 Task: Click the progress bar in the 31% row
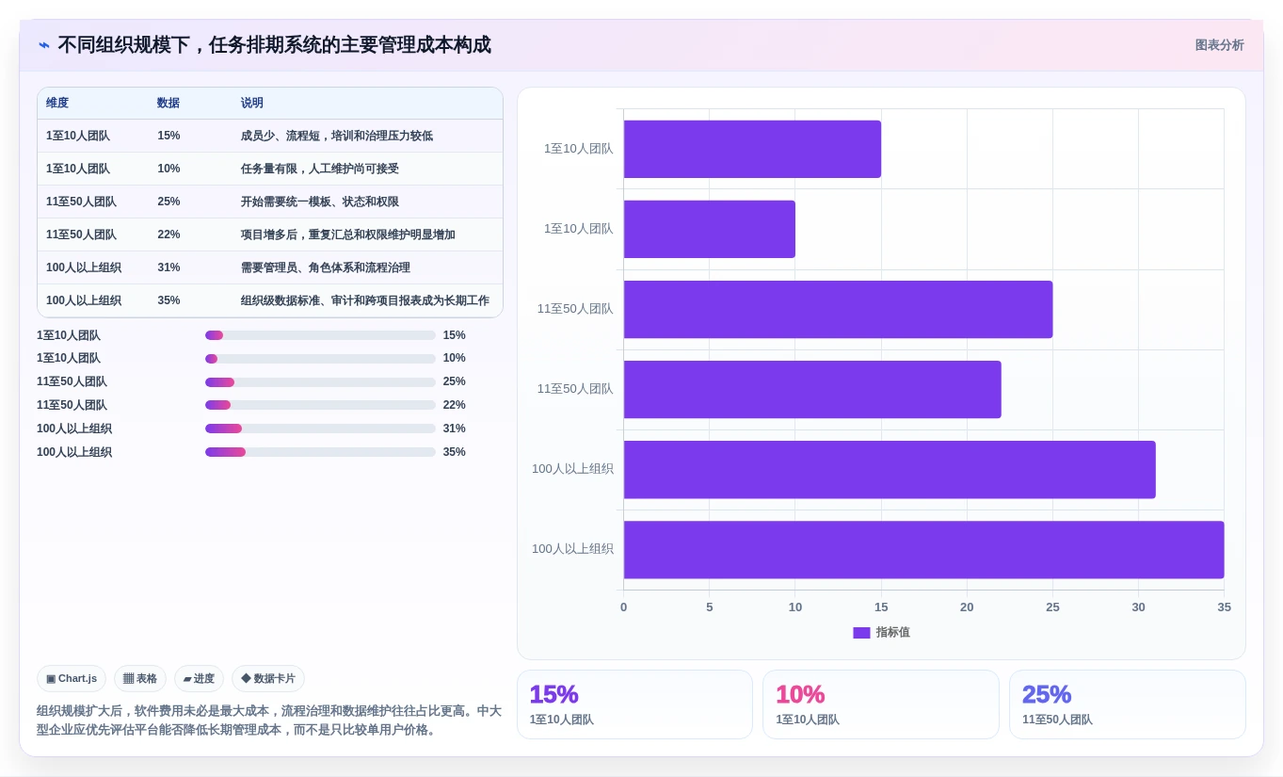320,429
